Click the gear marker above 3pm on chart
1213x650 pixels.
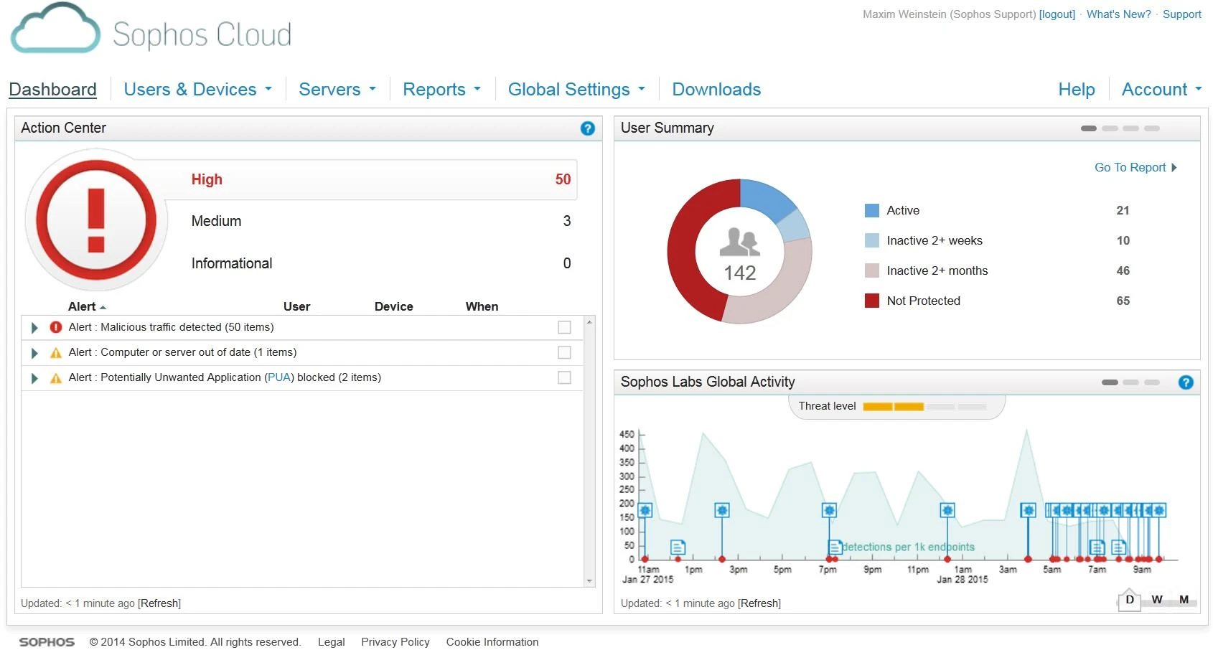722,510
